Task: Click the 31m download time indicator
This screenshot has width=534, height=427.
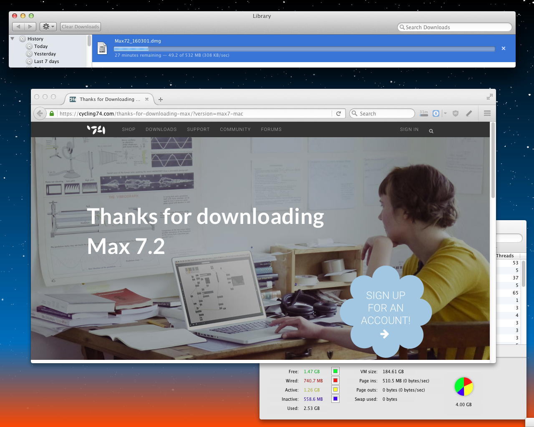Action: (x=424, y=113)
